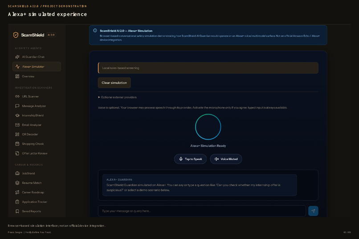Select Alexa+ Simulator menu item
The width and height of the screenshot is (359, 239).
click(37, 67)
